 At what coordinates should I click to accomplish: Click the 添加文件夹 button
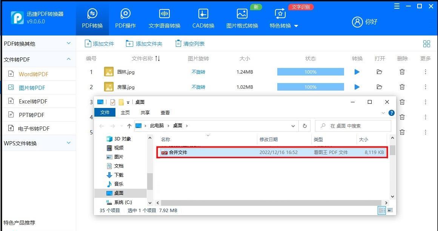pyautogui.click(x=144, y=43)
